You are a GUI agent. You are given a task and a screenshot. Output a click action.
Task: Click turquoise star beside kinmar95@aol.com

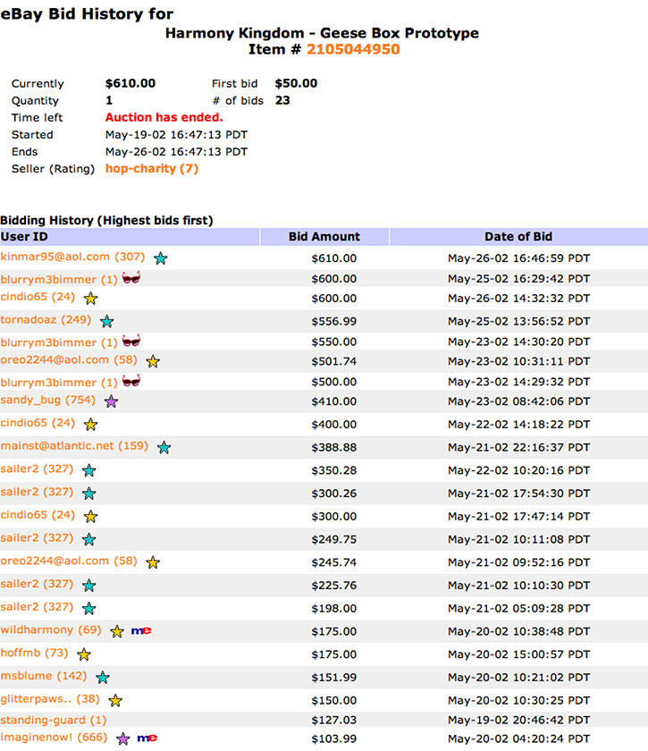[x=161, y=258]
